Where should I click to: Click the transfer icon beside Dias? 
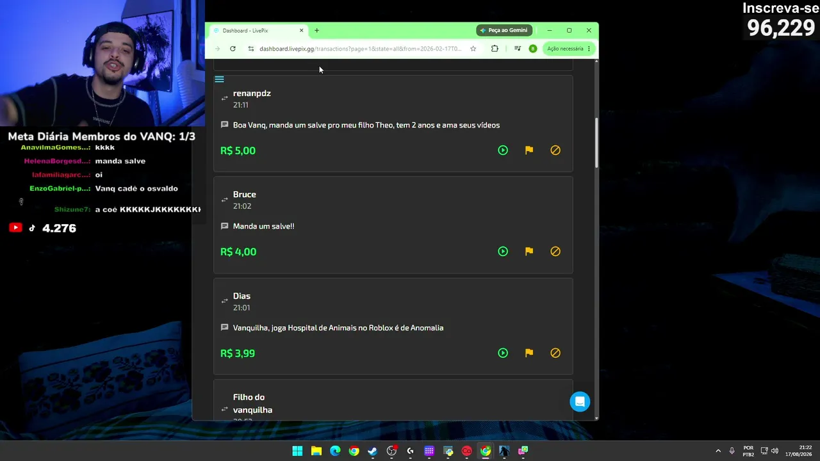224,301
